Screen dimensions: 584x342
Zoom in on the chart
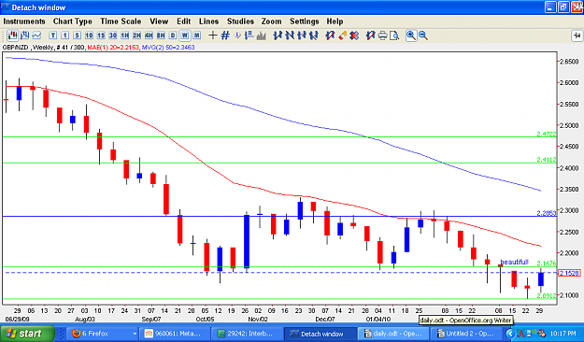(x=411, y=36)
